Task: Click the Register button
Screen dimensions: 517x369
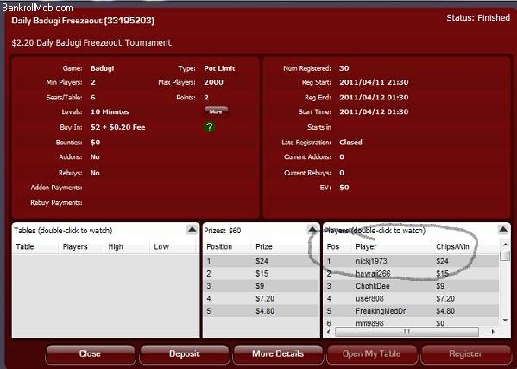Action: (465, 354)
